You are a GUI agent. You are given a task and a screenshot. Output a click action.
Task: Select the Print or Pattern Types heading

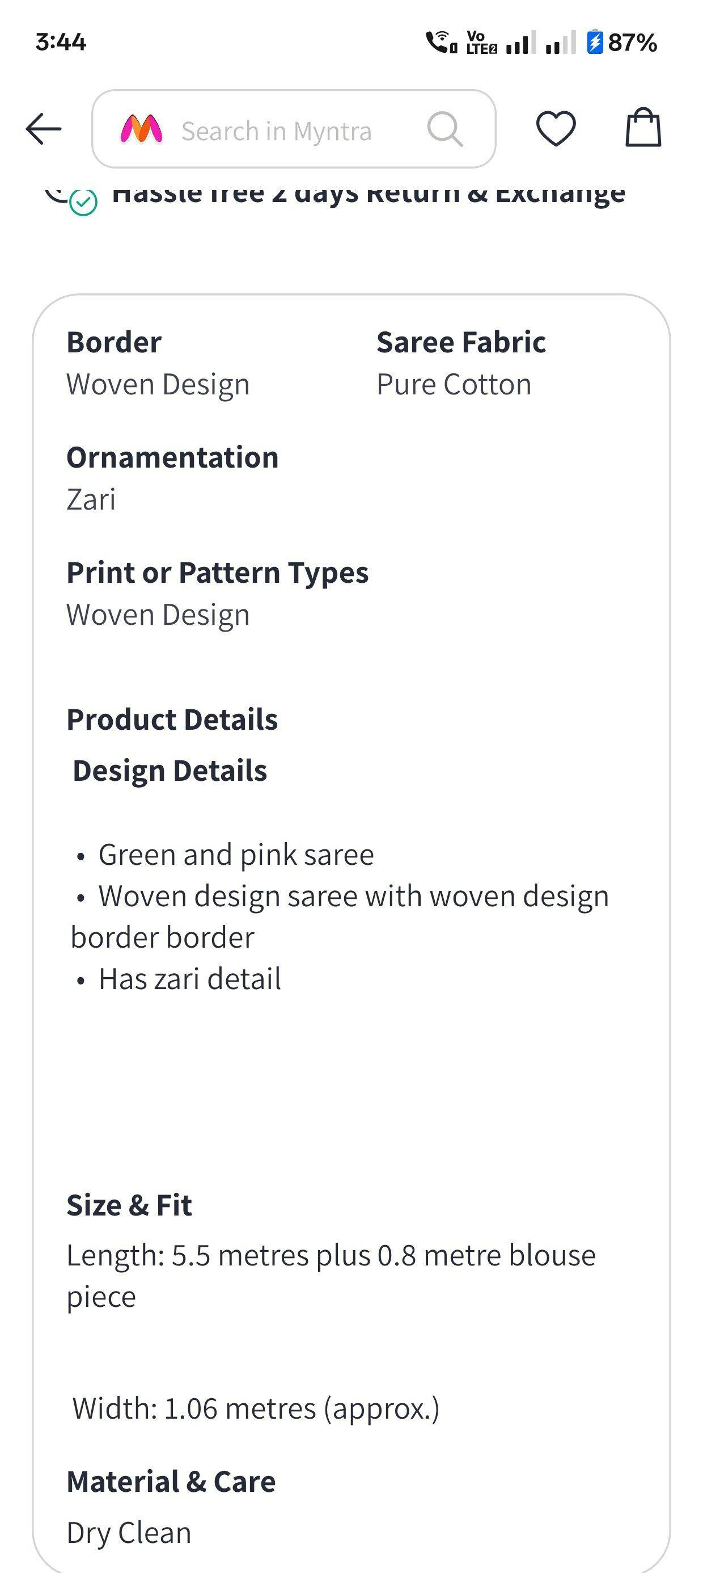coord(217,573)
